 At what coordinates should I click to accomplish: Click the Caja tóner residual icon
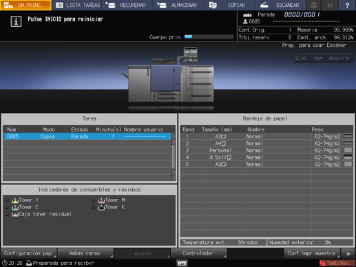15,215
